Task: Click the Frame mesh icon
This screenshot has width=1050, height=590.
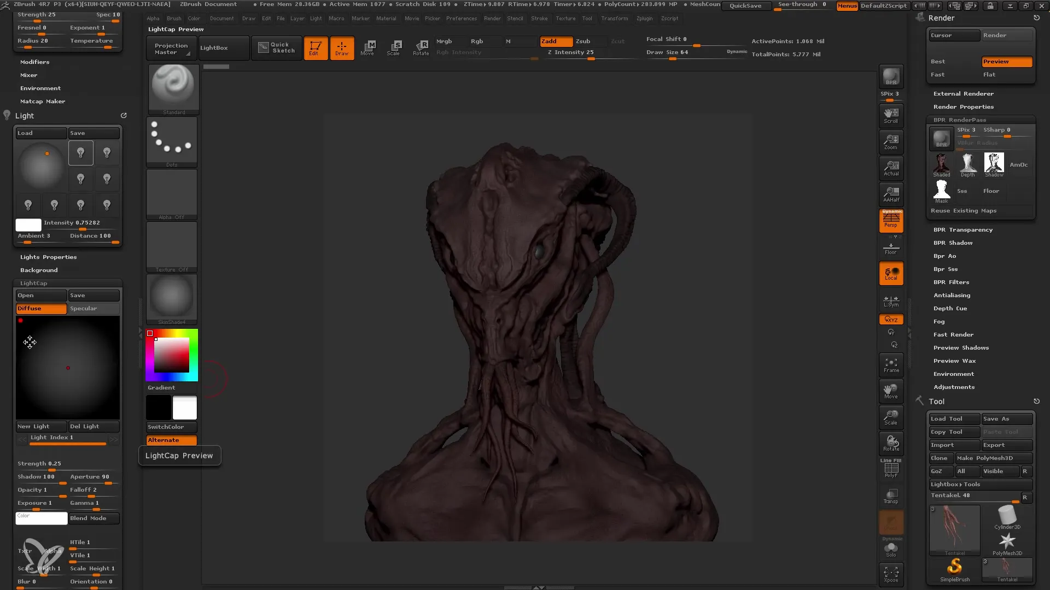Action: (891, 365)
